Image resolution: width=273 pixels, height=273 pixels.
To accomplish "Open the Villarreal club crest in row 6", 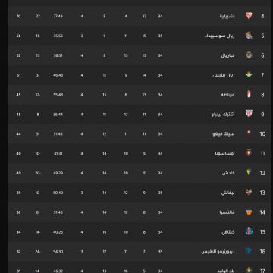I will (249, 55).
